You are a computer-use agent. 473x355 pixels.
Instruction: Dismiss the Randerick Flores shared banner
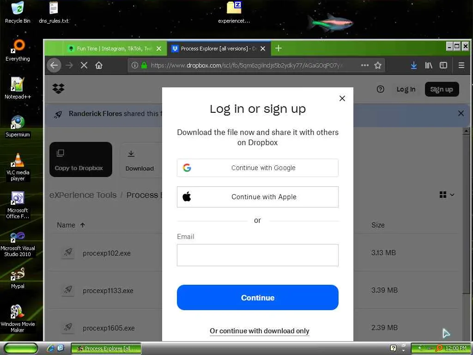pos(461,113)
